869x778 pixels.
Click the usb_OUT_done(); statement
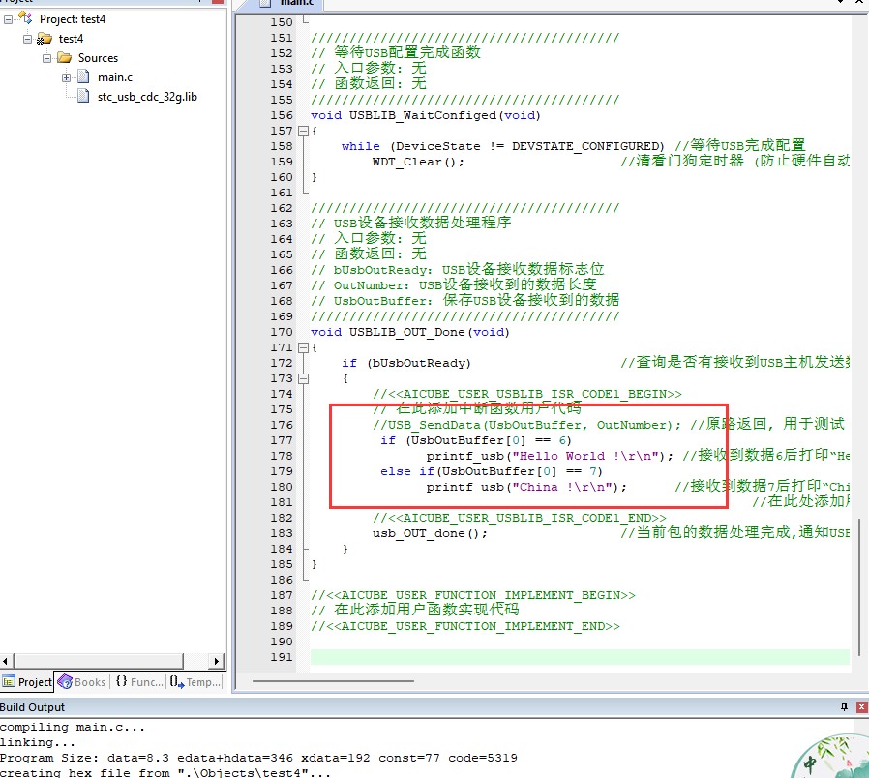point(430,533)
